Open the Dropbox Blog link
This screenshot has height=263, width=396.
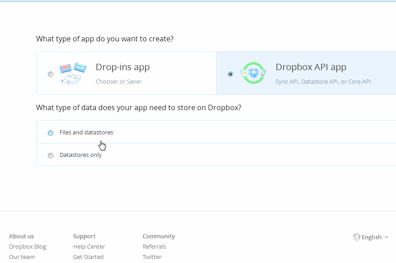28,247
